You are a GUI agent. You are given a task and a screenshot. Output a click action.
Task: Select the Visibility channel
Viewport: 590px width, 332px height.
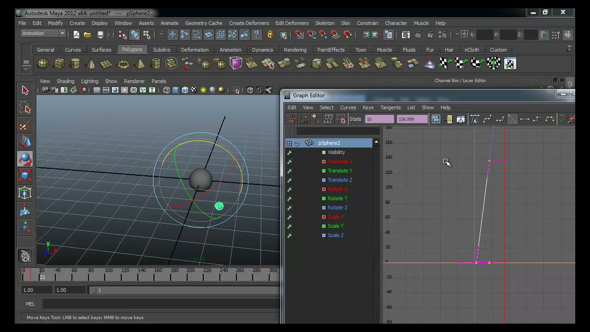click(x=336, y=152)
